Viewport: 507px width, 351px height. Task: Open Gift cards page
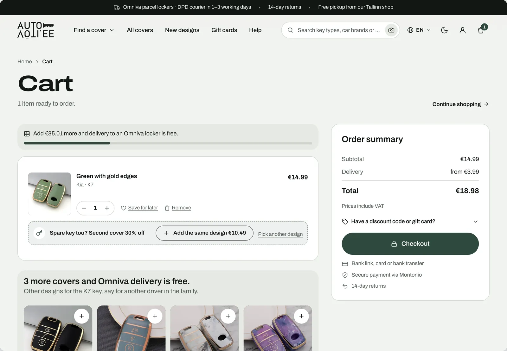tap(224, 30)
